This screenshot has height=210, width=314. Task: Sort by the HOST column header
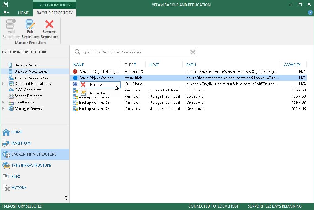pyautogui.click(x=154, y=65)
